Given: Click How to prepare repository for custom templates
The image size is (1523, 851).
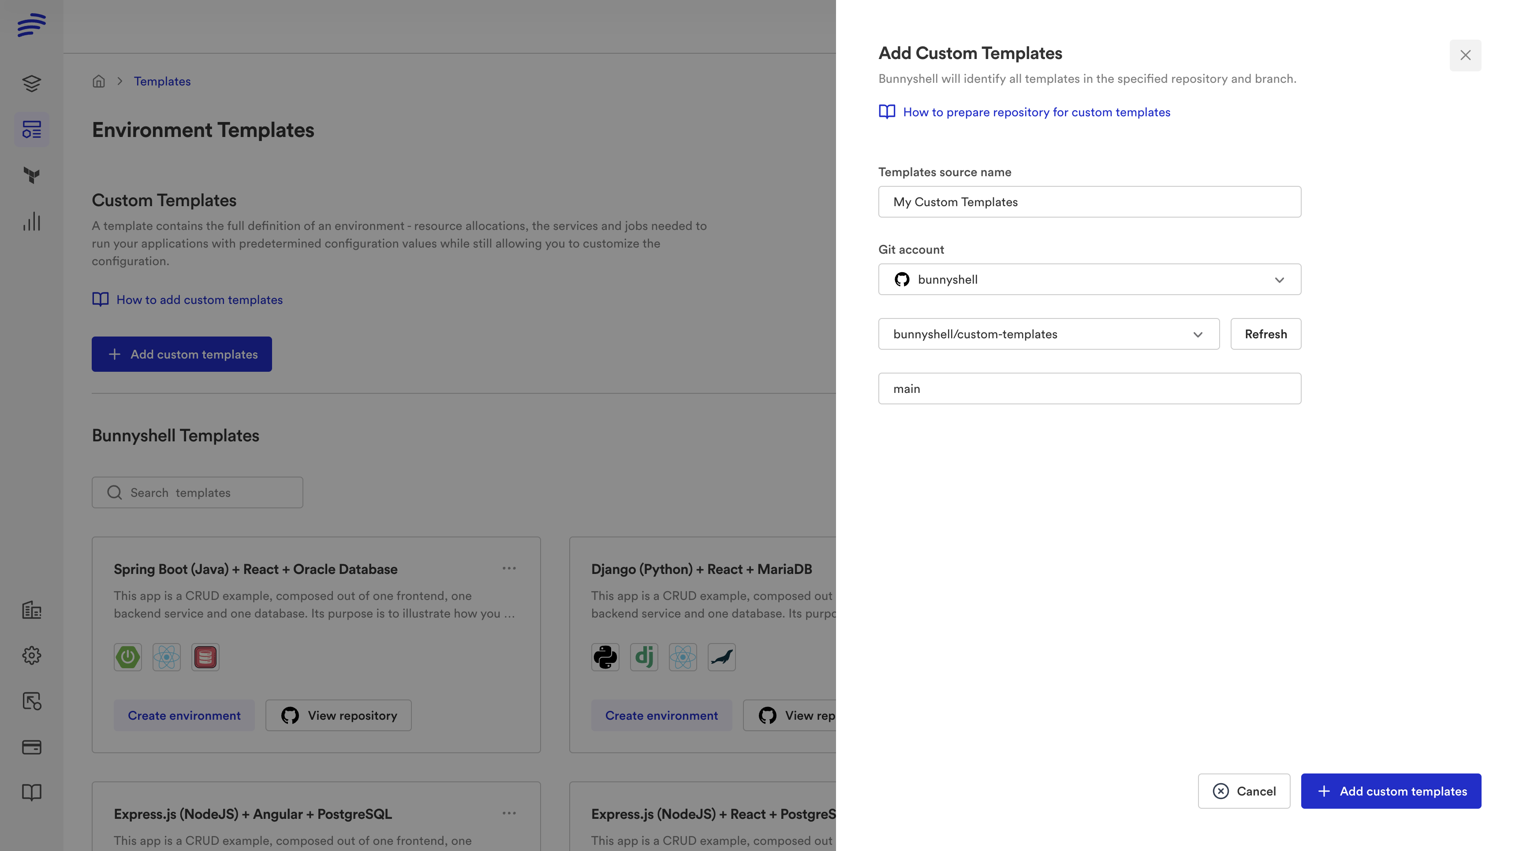Looking at the screenshot, I should (x=1036, y=111).
